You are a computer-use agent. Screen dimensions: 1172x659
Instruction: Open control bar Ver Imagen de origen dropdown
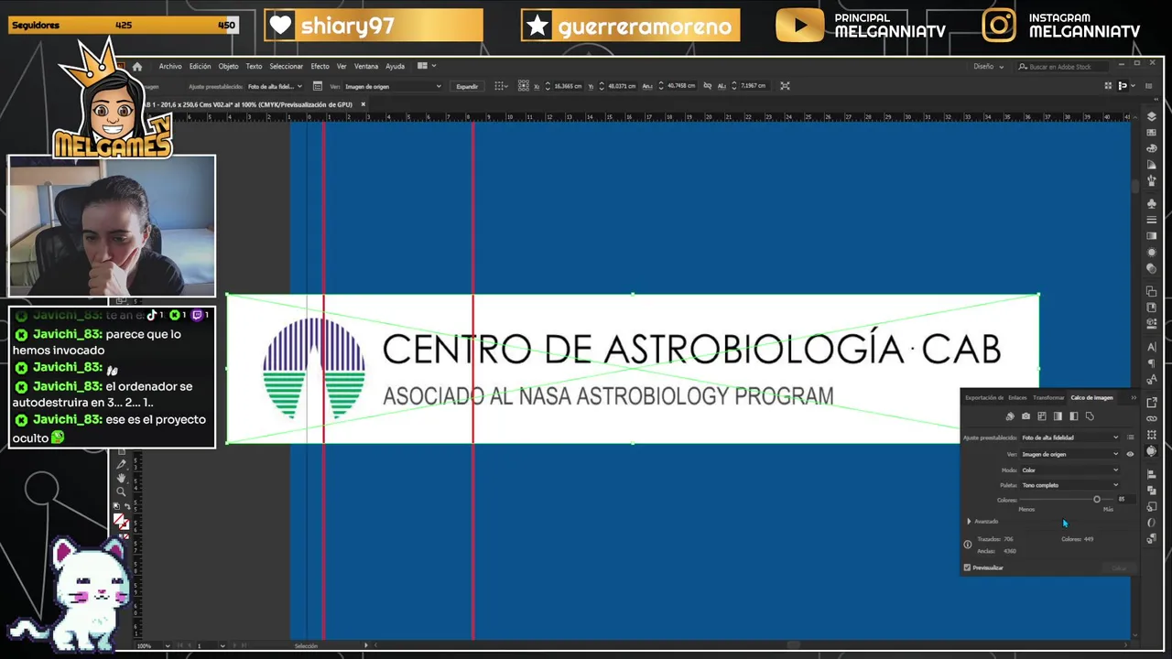[x=392, y=86]
